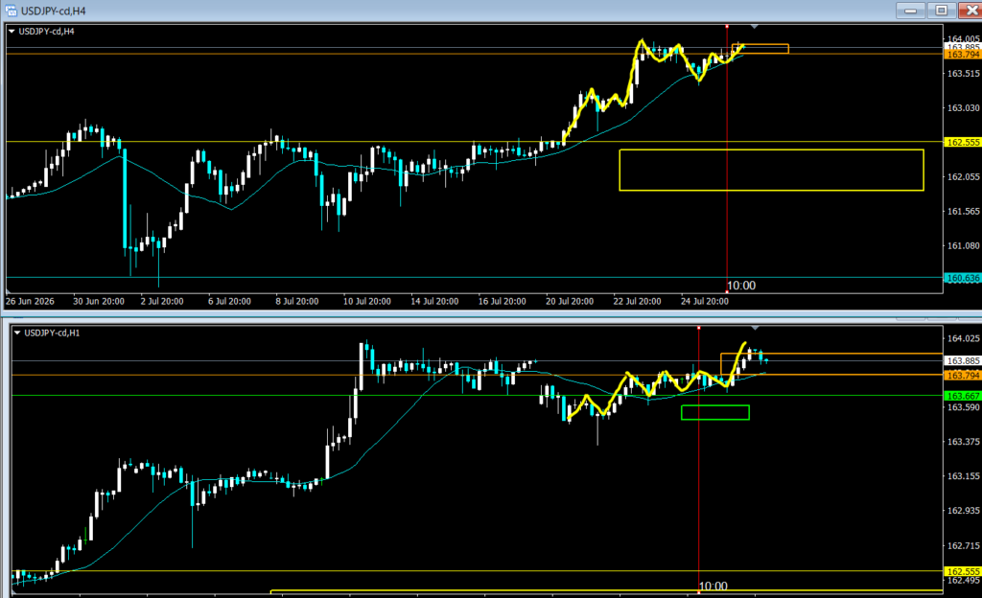
Task: Click the 14 Jul 20:00 time label
Action: [434, 302]
